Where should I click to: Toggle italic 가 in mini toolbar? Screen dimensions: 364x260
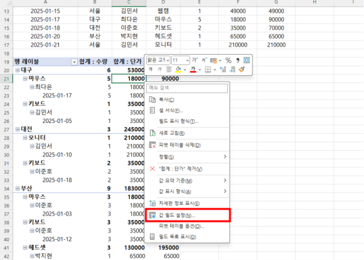160,69
